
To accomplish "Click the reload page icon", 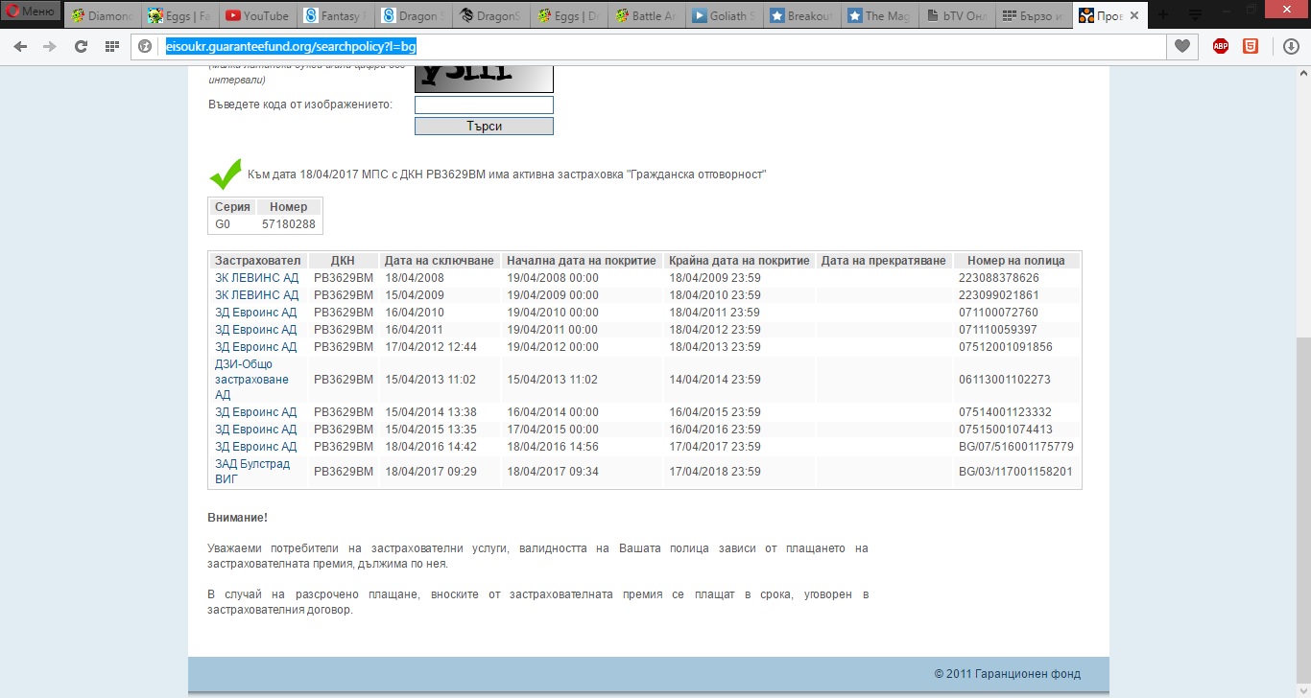I will click(82, 46).
